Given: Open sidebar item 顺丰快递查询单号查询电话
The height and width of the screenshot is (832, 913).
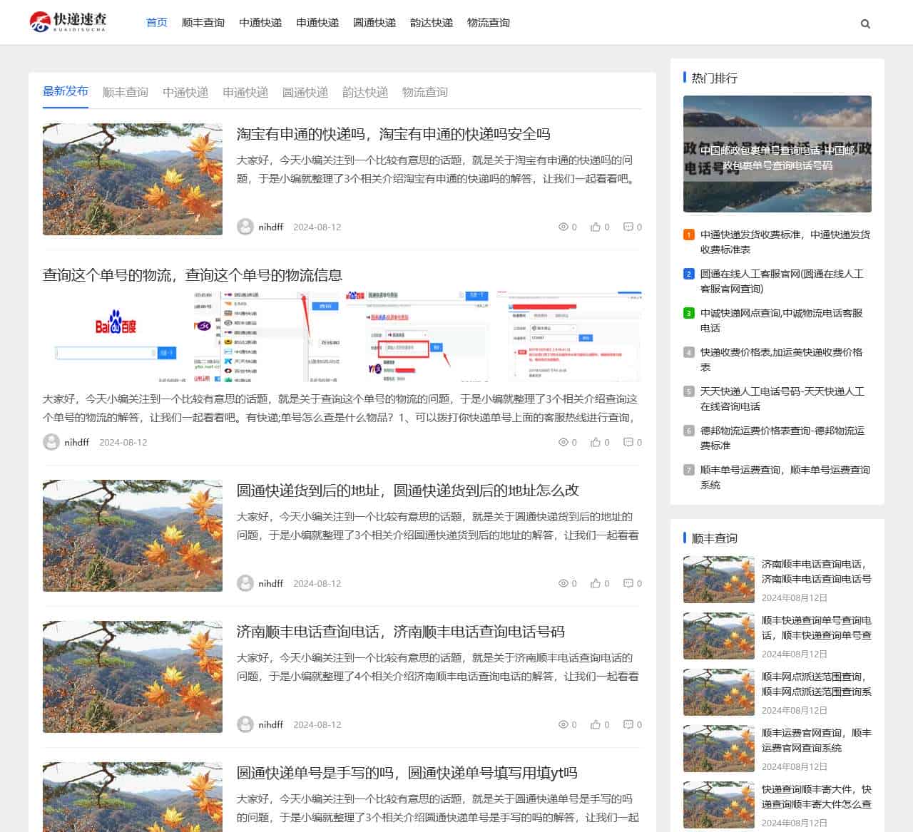Looking at the screenshot, I should coord(817,627).
